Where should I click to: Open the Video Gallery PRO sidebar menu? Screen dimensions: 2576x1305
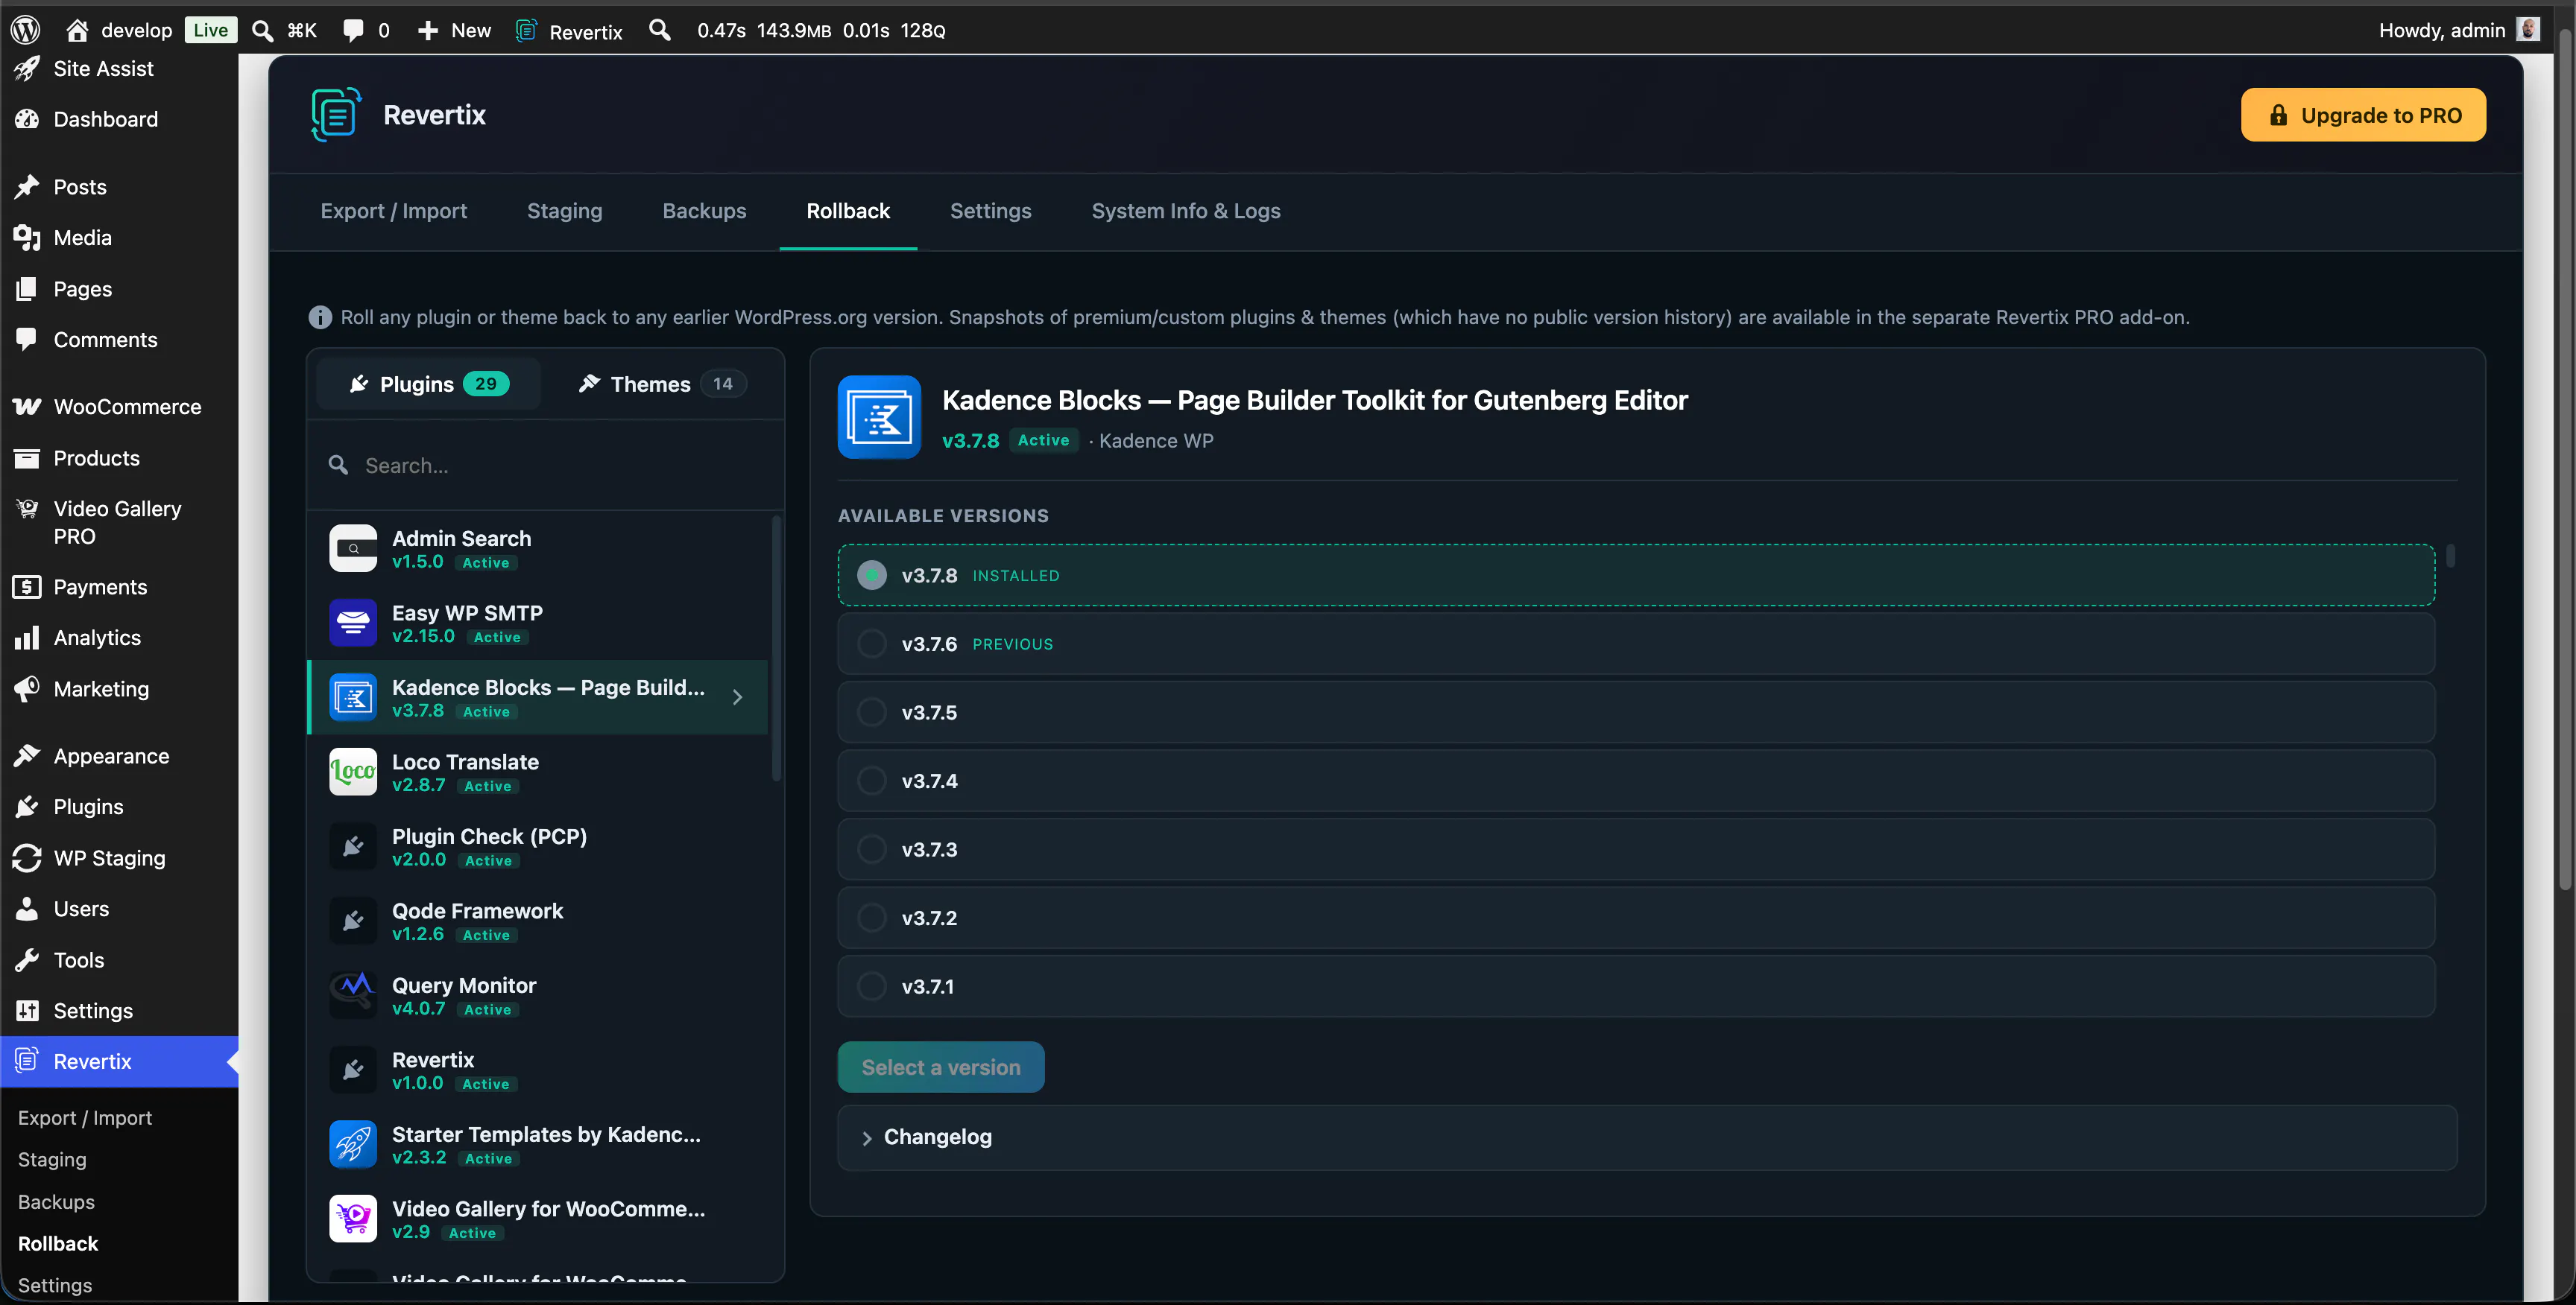119,523
